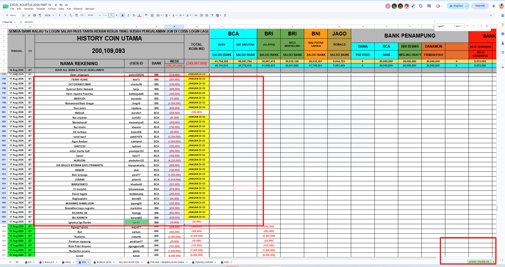Open the Arial font family dropdown
This screenshot has width=505, height=267.
click(94, 15)
